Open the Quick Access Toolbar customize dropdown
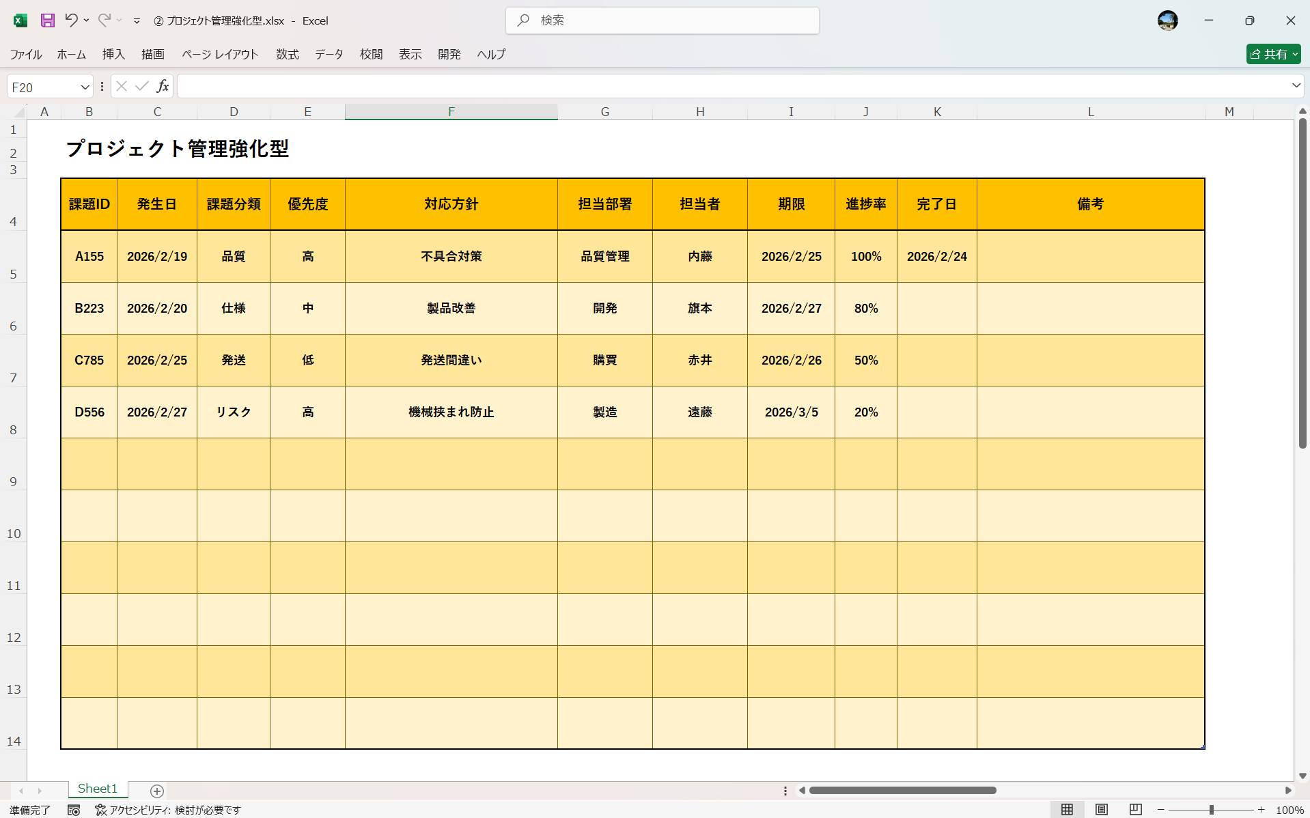1310x818 pixels. pyautogui.click(x=137, y=20)
